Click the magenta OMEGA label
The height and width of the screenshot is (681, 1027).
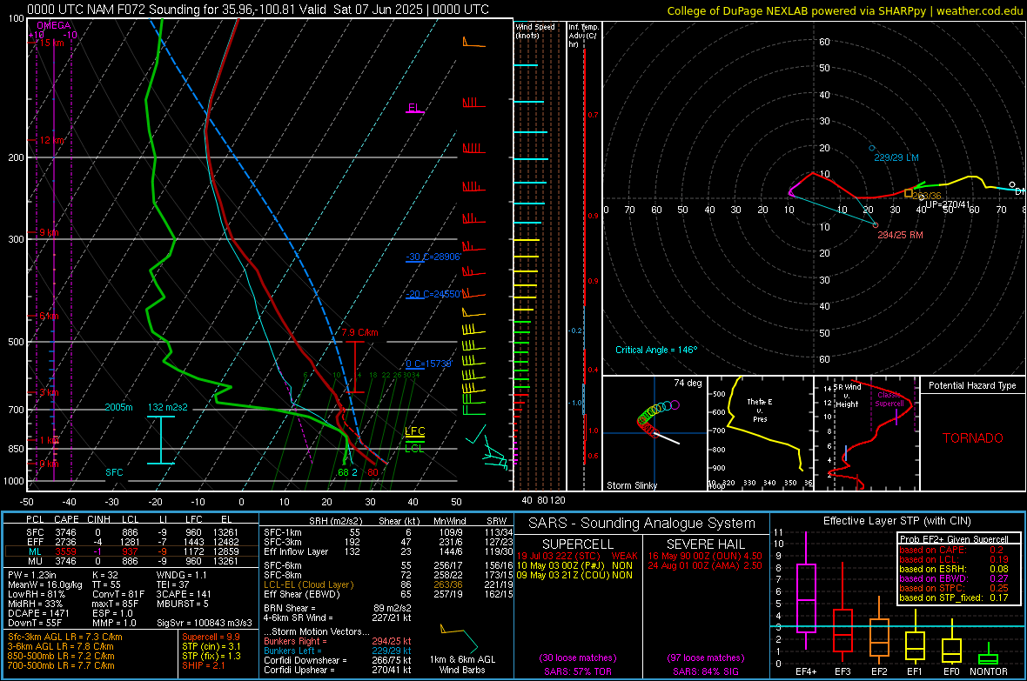pyautogui.click(x=54, y=25)
